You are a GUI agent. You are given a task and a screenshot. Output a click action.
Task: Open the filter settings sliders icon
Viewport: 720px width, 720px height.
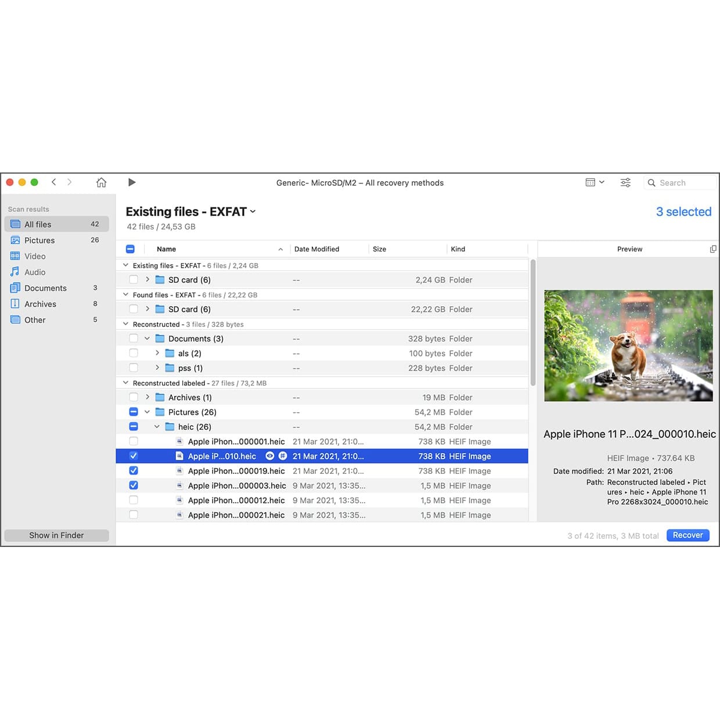coord(625,182)
